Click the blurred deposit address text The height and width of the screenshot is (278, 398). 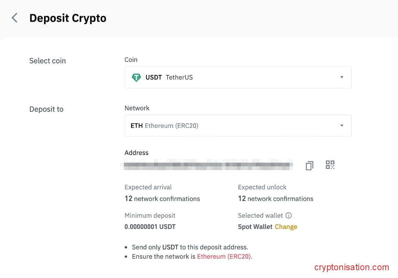pos(207,165)
